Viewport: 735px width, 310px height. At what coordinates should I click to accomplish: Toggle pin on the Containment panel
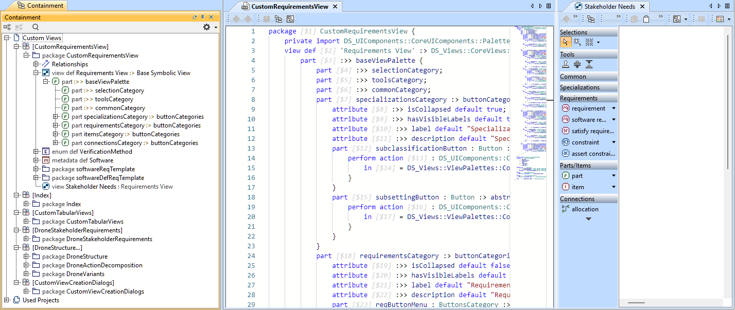(x=203, y=17)
